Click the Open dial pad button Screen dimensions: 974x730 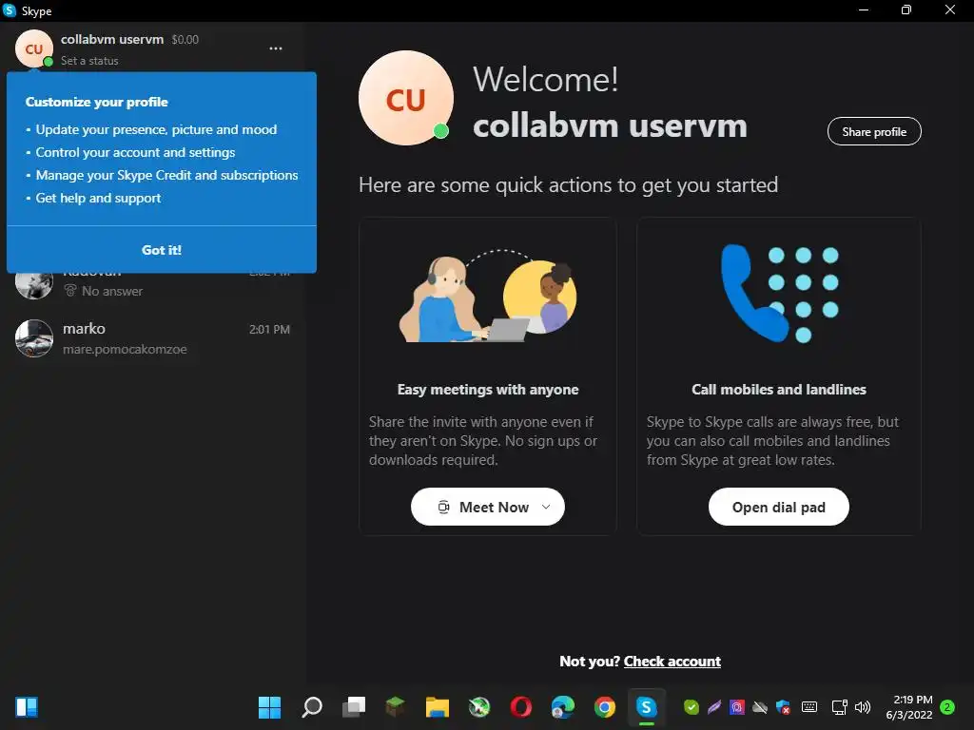778,508
